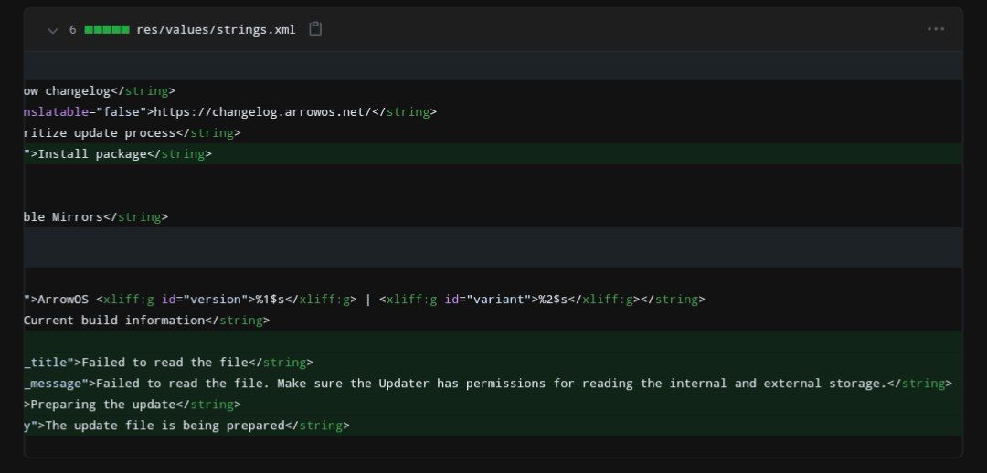
Task: Select the Updater permissions message line
Action: 493,383
